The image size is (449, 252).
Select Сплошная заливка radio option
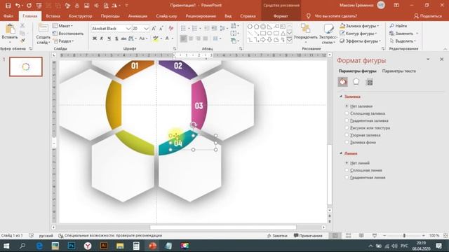click(x=347, y=113)
